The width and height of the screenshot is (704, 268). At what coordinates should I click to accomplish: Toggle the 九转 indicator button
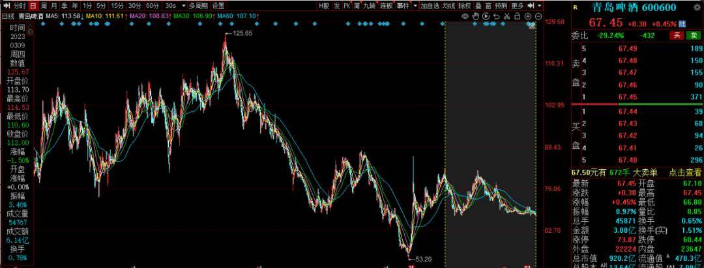click(370, 6)
